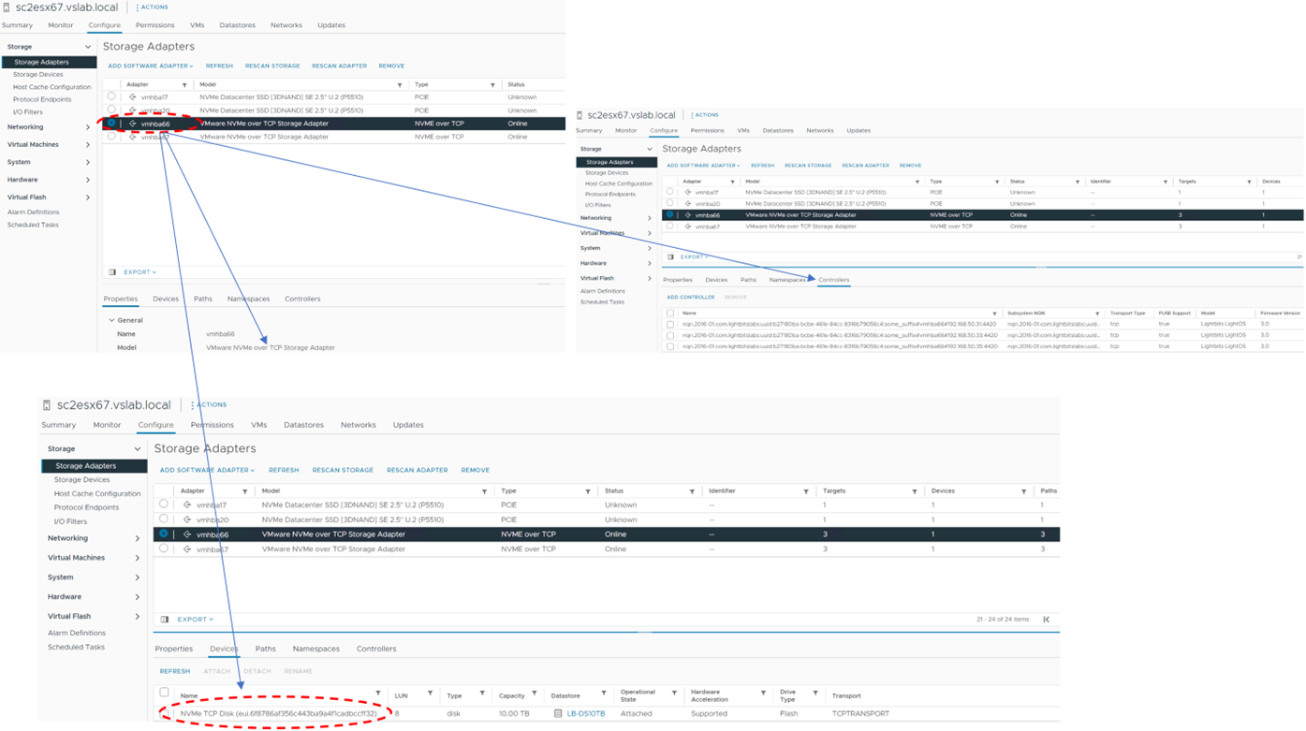The width and height of the screenshot is (1306, 731).
Task: Tick the select-all checkbox in the device list header
Action: pos(164,694)
